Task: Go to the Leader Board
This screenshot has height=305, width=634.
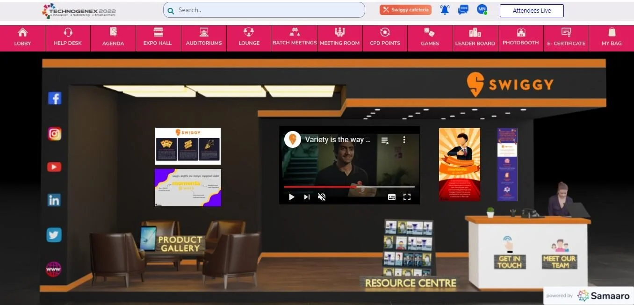Action: pos(475,37)
